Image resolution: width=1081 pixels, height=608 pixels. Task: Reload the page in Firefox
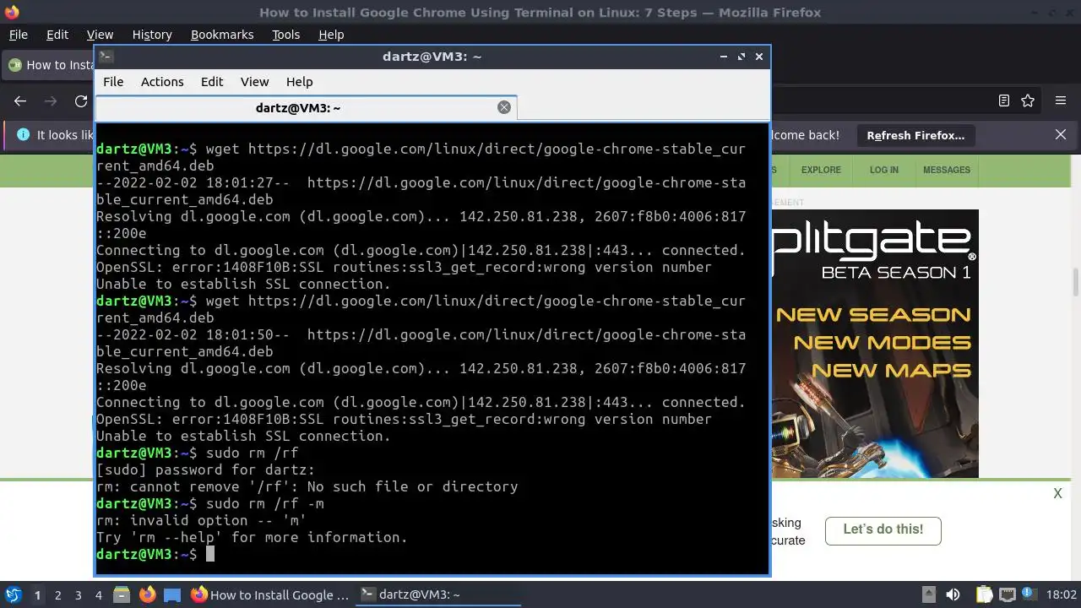(x=81, y=100)
